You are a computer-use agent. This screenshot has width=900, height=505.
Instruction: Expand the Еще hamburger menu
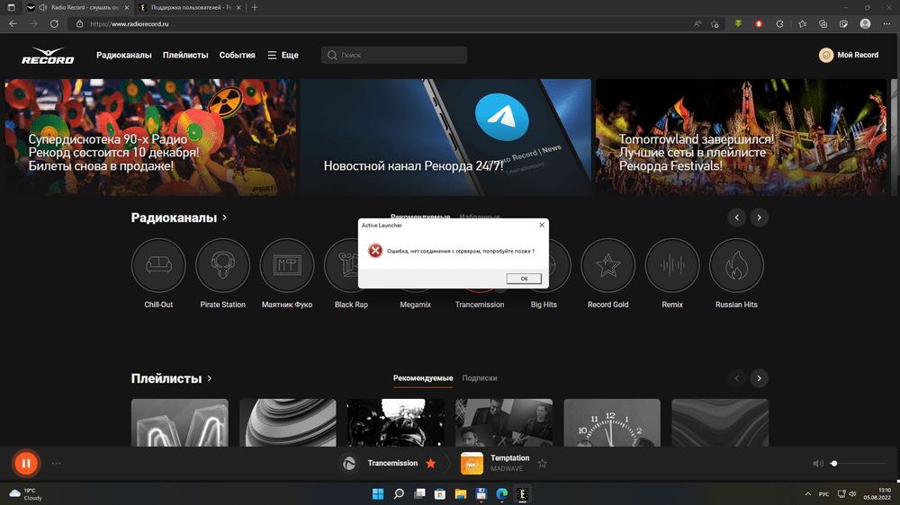pyautogui.click(x=283, y=56)
